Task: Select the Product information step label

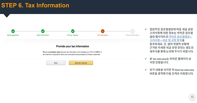Action: click(132, 35)
